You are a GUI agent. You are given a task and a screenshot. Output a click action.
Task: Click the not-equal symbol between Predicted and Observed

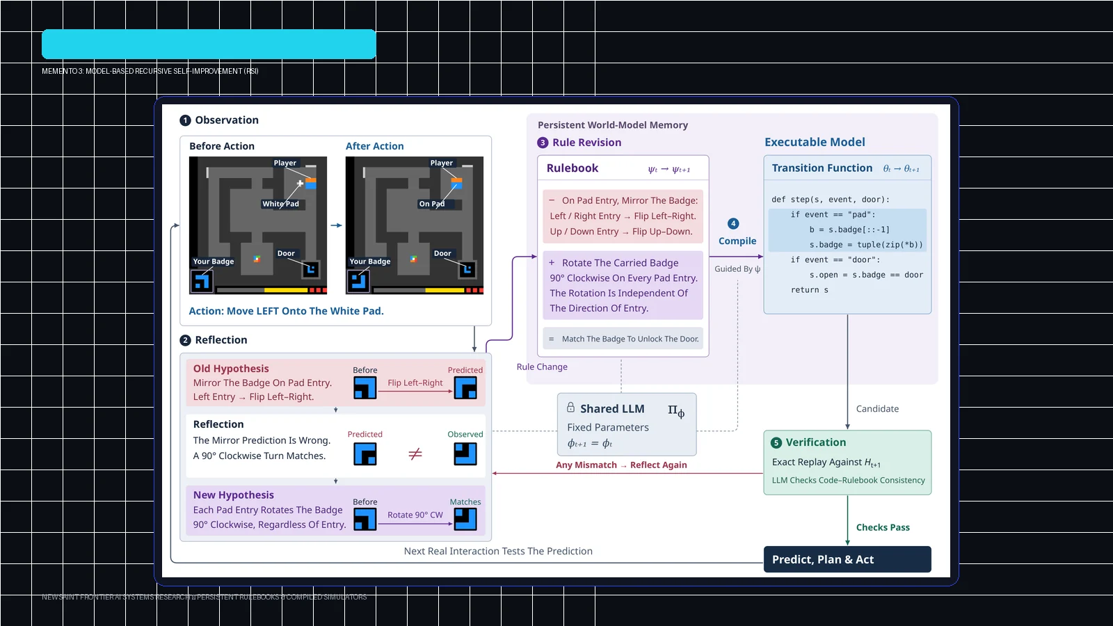415,454
